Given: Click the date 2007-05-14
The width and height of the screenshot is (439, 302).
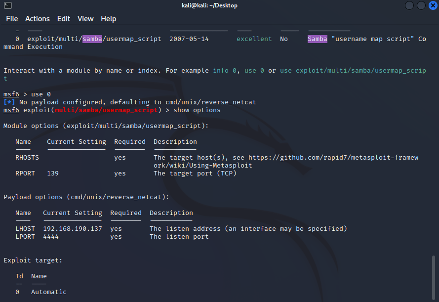Looking at the screenshot, I should (x=189, y=39).
